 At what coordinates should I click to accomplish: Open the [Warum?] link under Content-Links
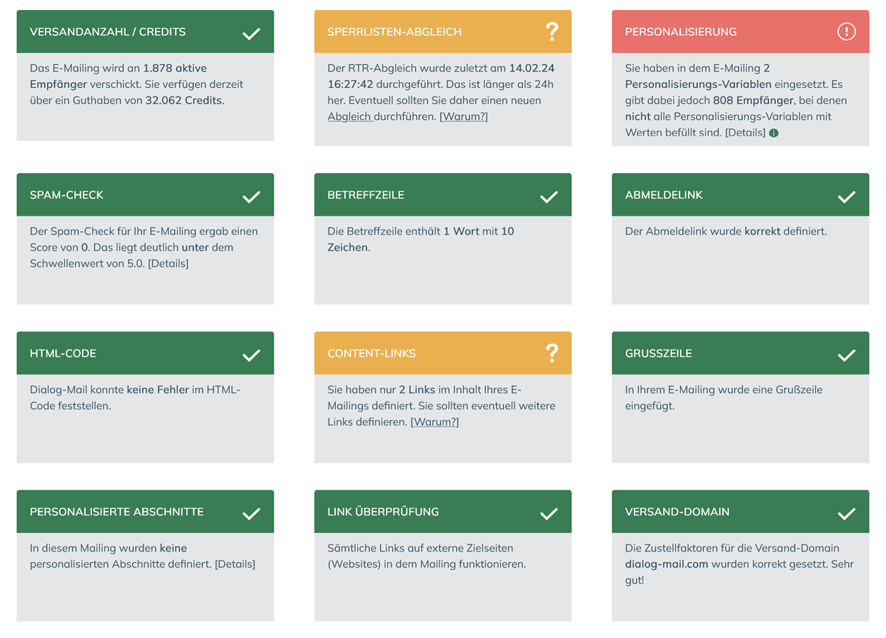434,422
